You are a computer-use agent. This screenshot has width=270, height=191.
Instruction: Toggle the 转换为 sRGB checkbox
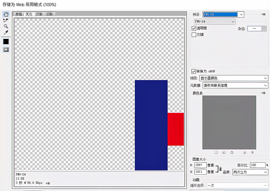(194, 71)
